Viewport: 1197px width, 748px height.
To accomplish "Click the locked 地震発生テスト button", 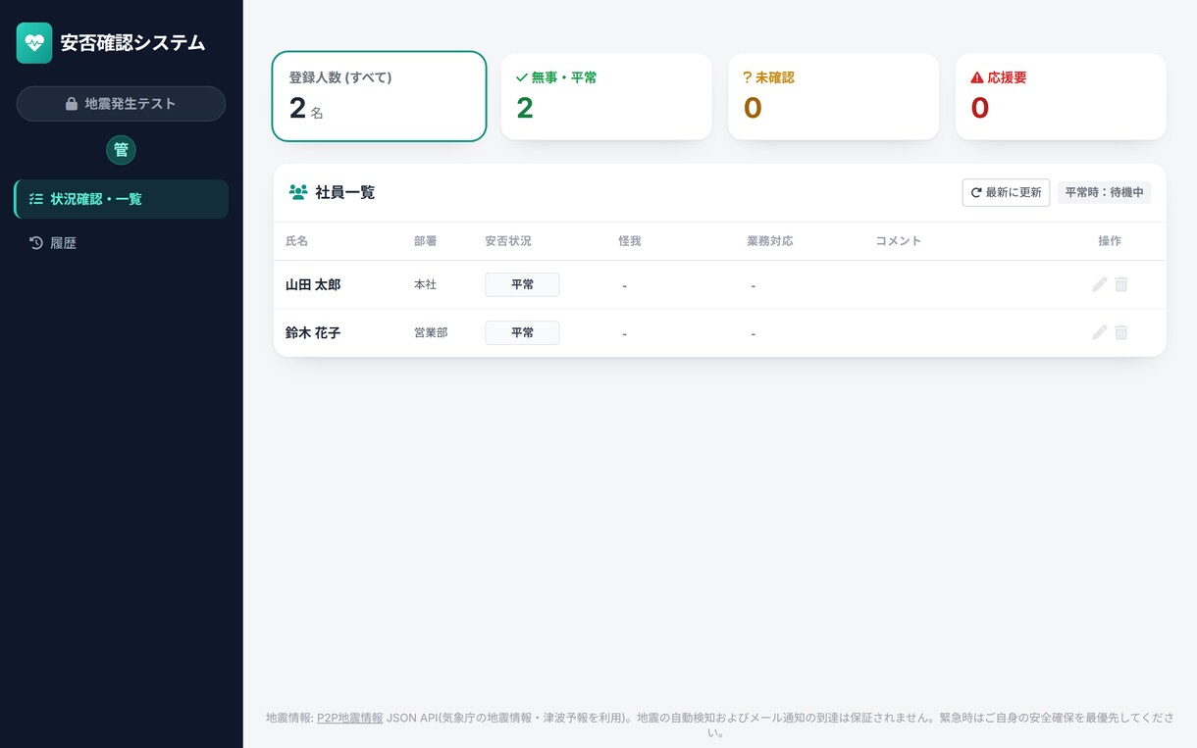I will point(121,104).
